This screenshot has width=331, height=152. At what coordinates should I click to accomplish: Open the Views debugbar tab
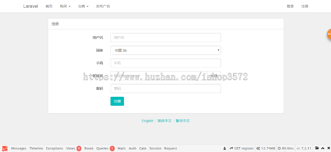[74, 148]
